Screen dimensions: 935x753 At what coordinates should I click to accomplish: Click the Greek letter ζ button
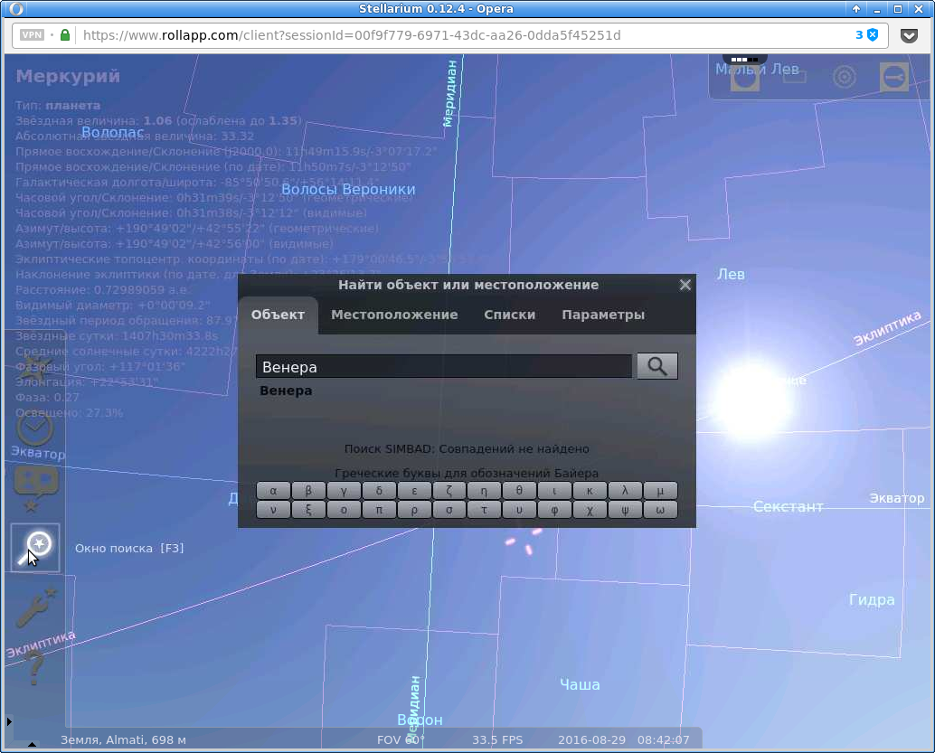449,491
